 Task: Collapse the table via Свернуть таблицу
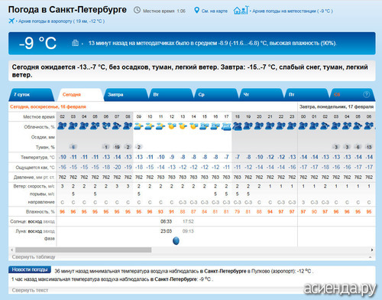pyautogui.click(x=34, y=257)
